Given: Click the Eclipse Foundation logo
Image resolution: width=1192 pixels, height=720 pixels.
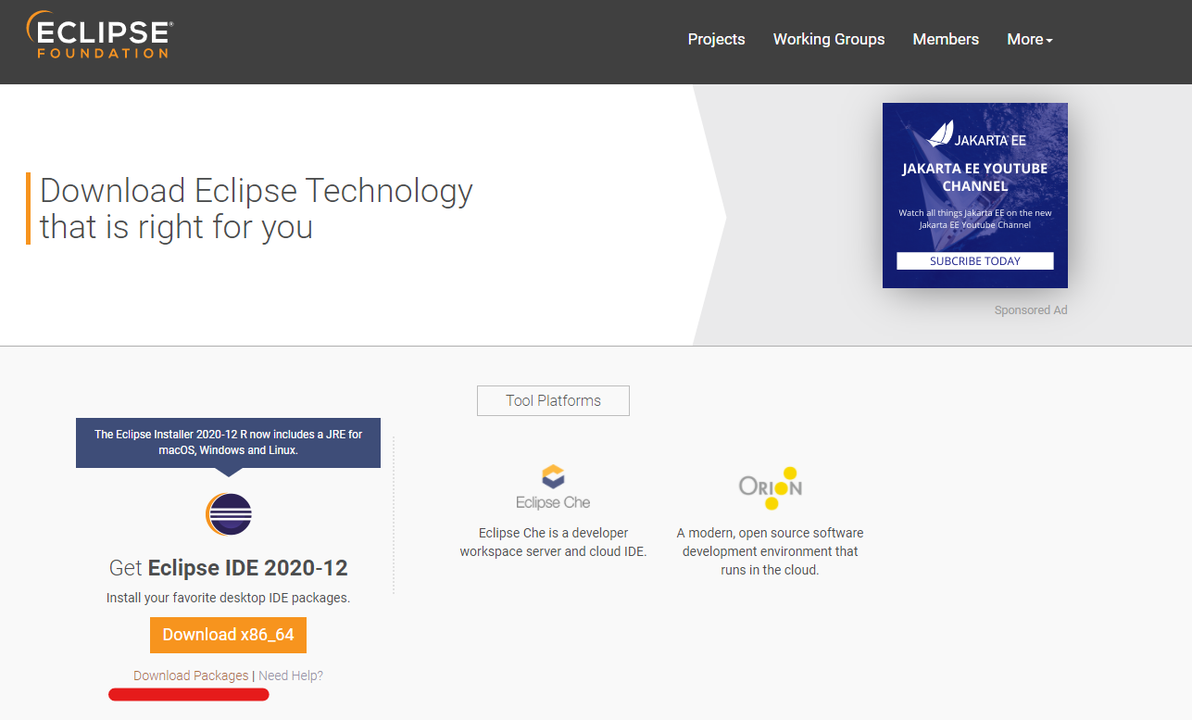Looking at the screenshot, I should pyautogui.click(x=99, y=35).
